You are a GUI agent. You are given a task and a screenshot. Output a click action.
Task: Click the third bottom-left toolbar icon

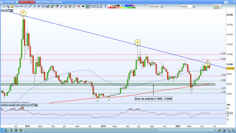point(11,130)
